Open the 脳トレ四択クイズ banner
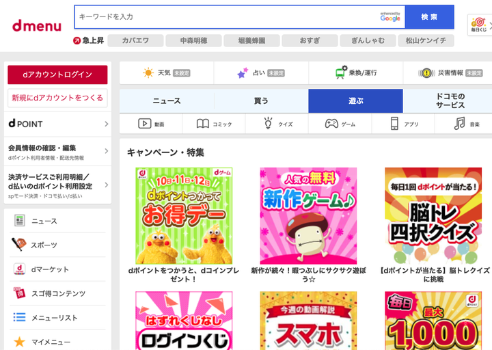Image resolution: width=492 pixels, height=350 pixels. (x=433, y=216)
